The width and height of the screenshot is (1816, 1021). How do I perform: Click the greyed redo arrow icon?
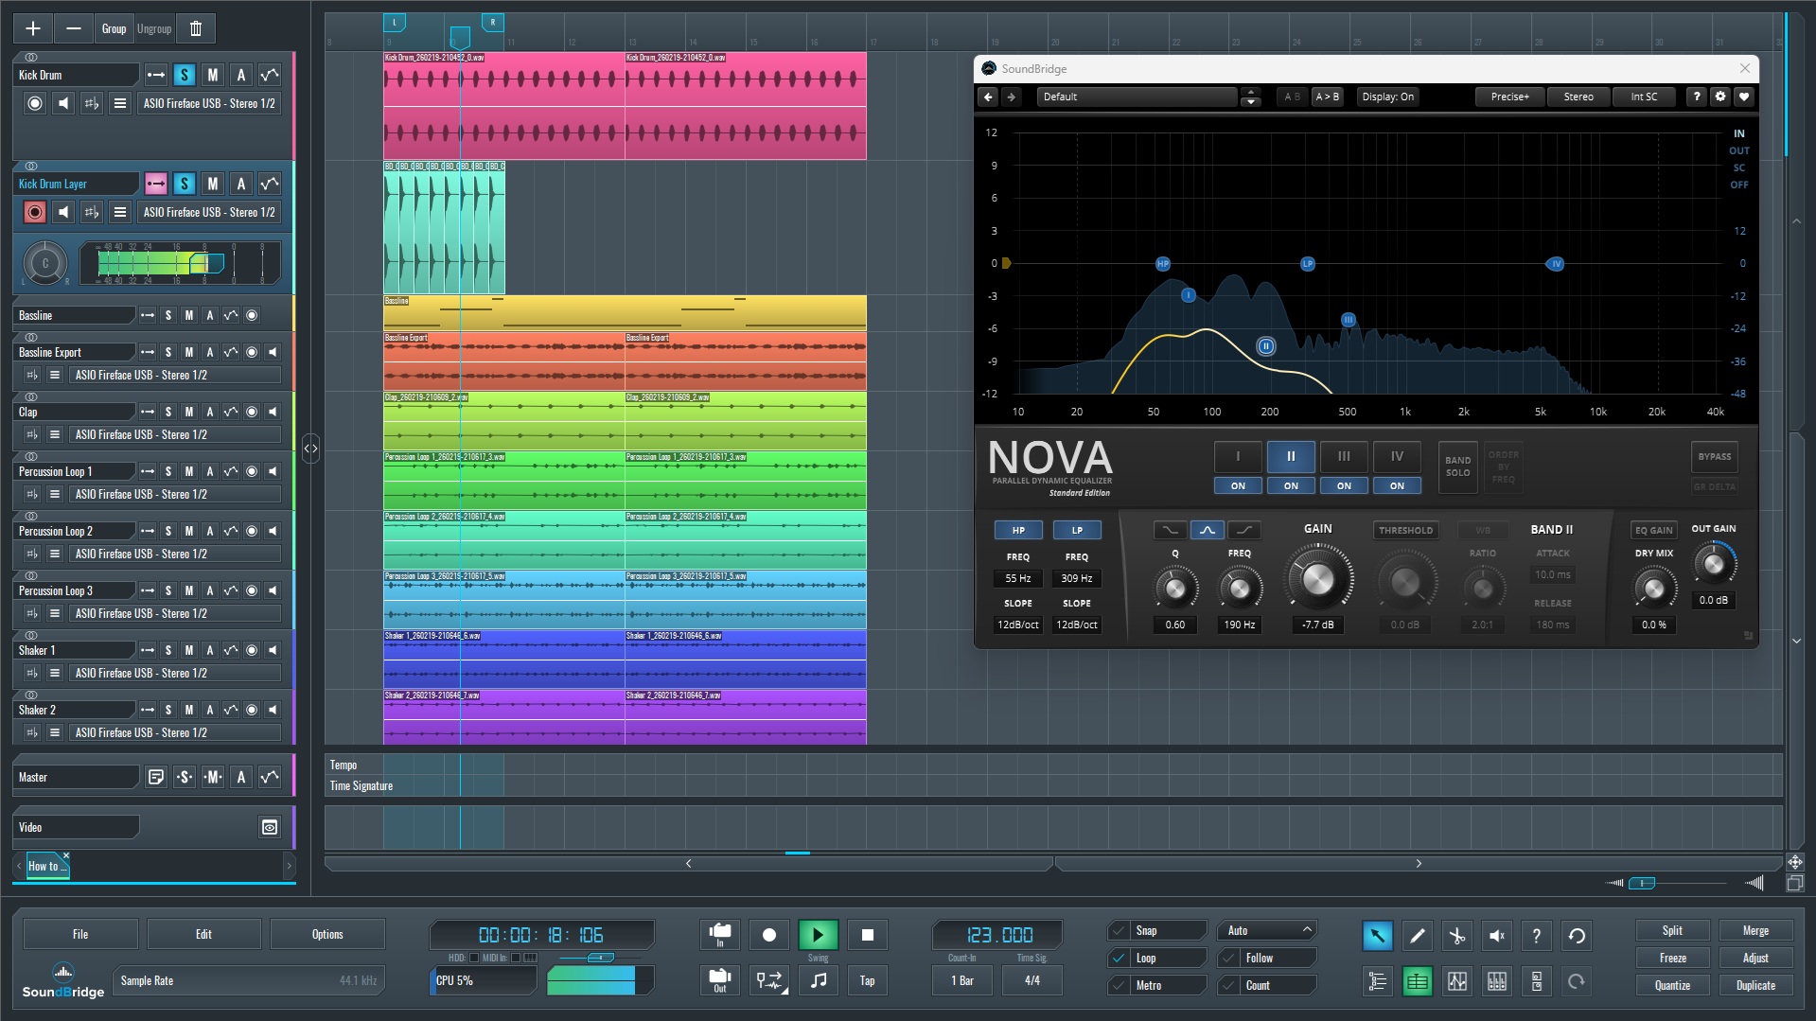(1577, 981)
